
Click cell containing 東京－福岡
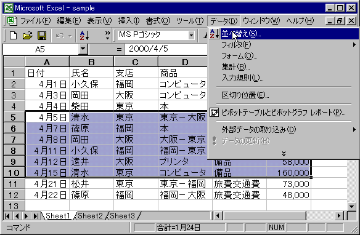185,184
